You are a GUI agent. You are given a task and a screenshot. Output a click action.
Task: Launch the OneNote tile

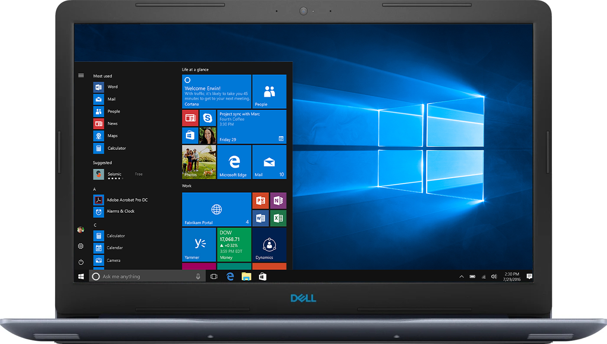[278, 201]
